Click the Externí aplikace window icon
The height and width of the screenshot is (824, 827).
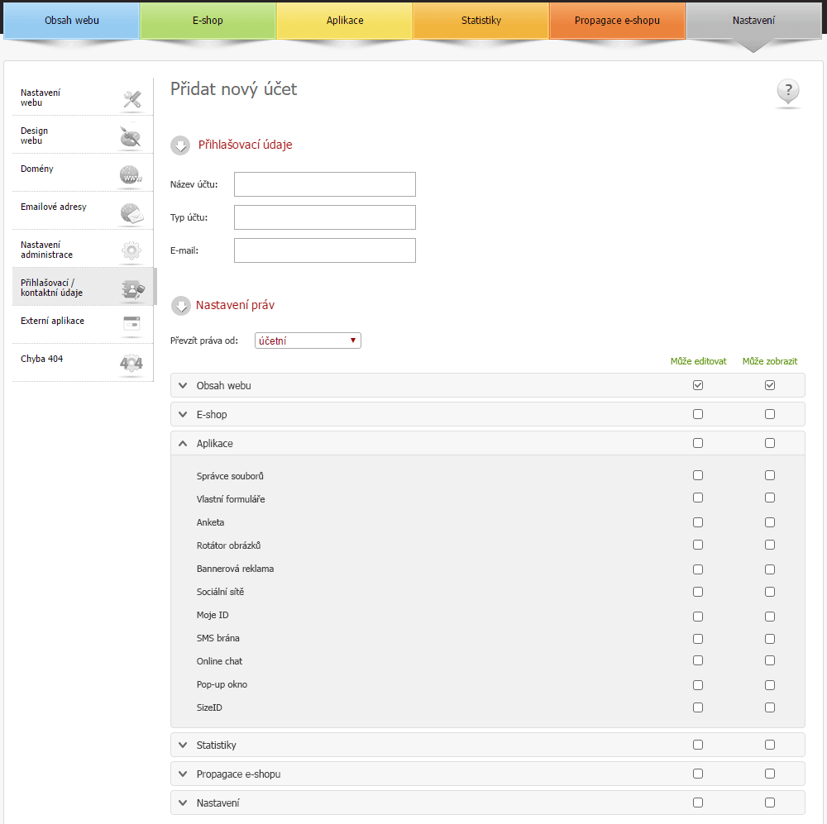pos(131,323)
